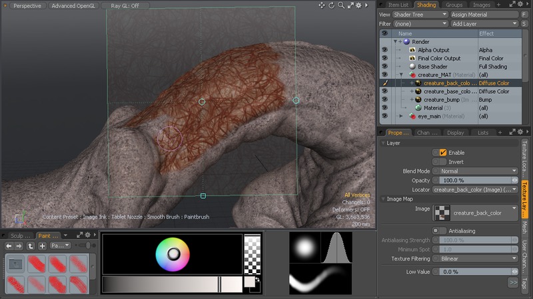Switch to the Images tab
The width and height of the screenshot is (533, 299).
point(481,5)
